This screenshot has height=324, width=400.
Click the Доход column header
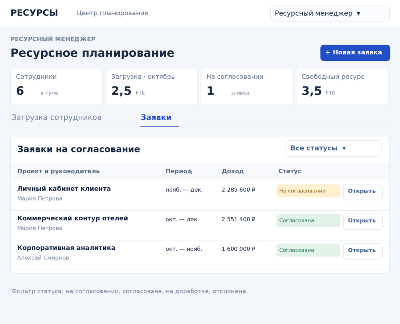(233, 171)
